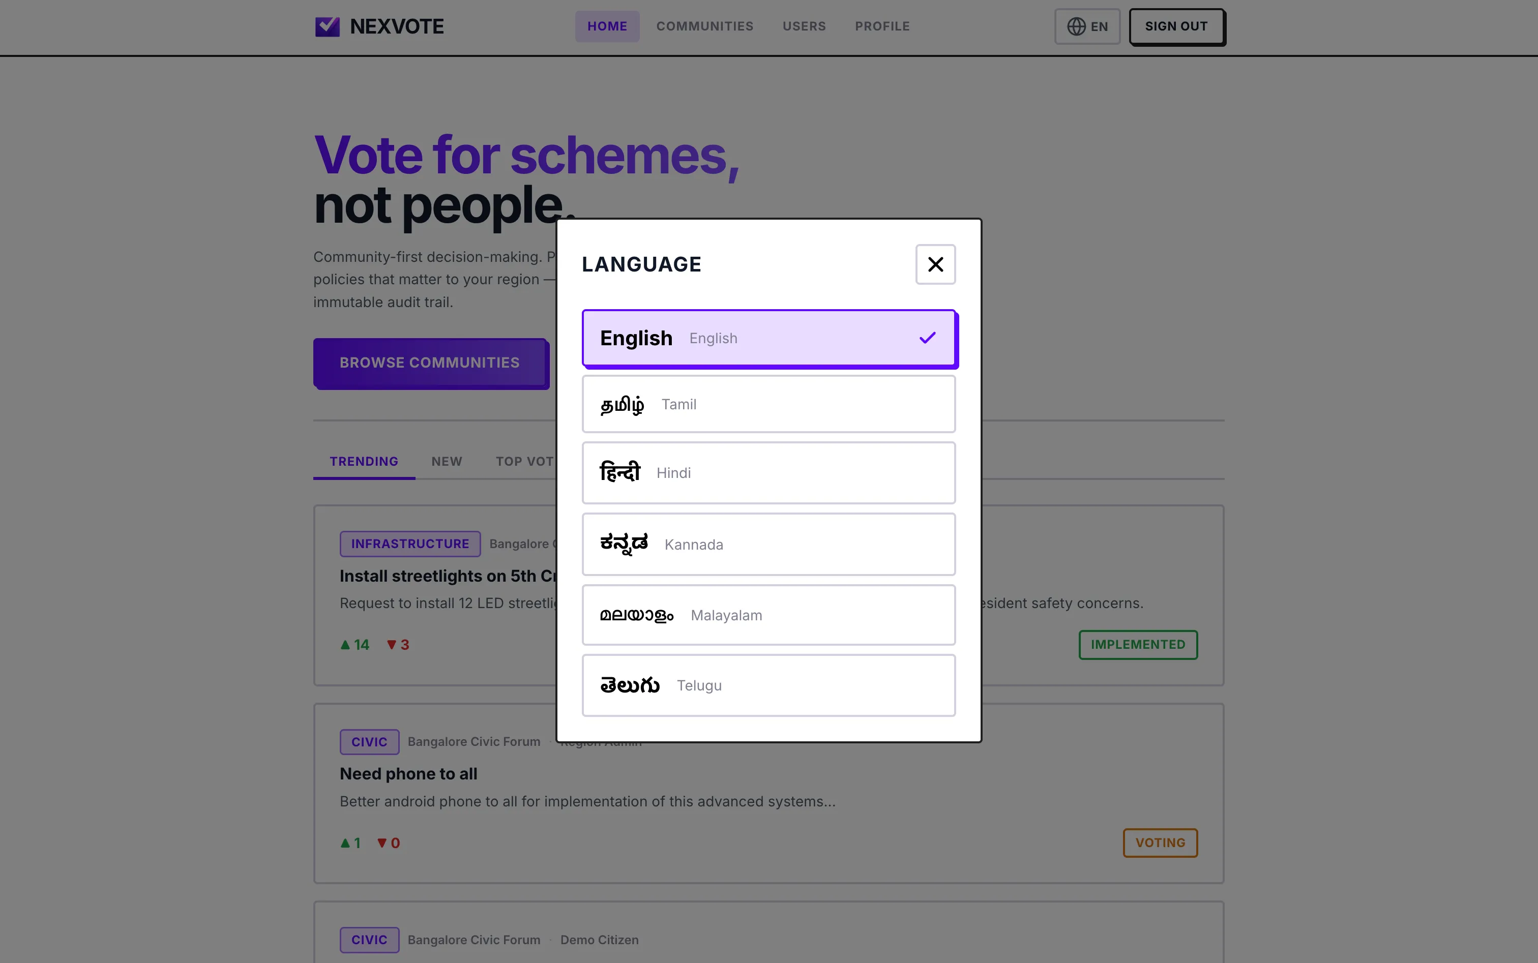Go to the PROFILE page
The image size is (1538, 963).
pyautogui.click(x=882, y=26)
